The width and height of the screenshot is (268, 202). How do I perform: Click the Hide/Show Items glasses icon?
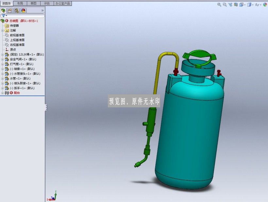[x=257, y=5]
